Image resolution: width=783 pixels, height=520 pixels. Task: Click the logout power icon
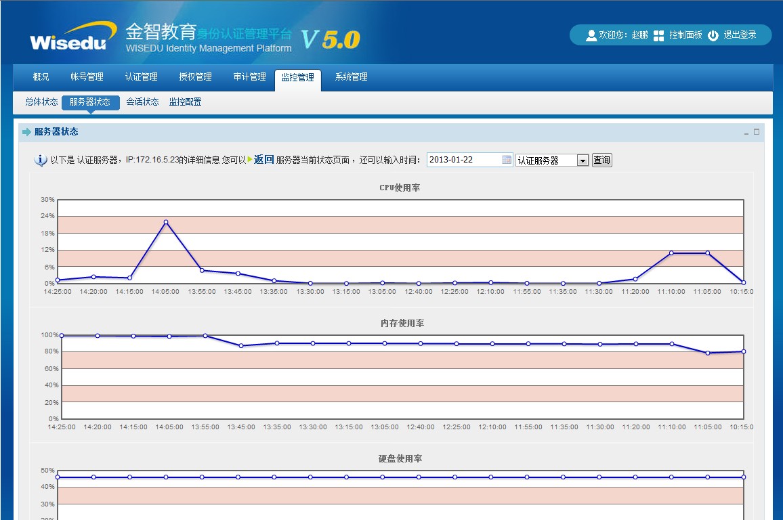tap(713, 35)
